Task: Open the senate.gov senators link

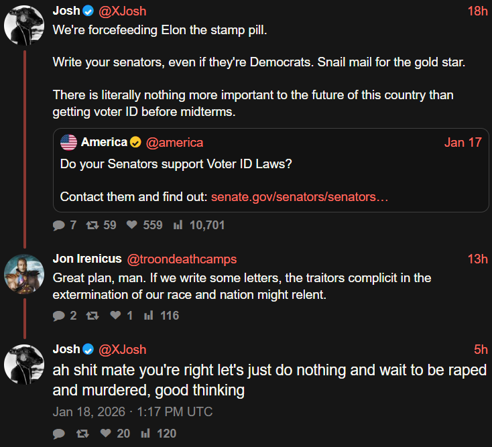Action: 300,197
